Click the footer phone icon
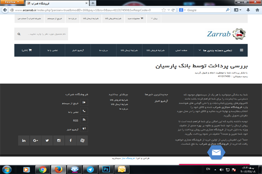This screenshot has width=262, height=174. pyautogui.click(x=84, y=111)
